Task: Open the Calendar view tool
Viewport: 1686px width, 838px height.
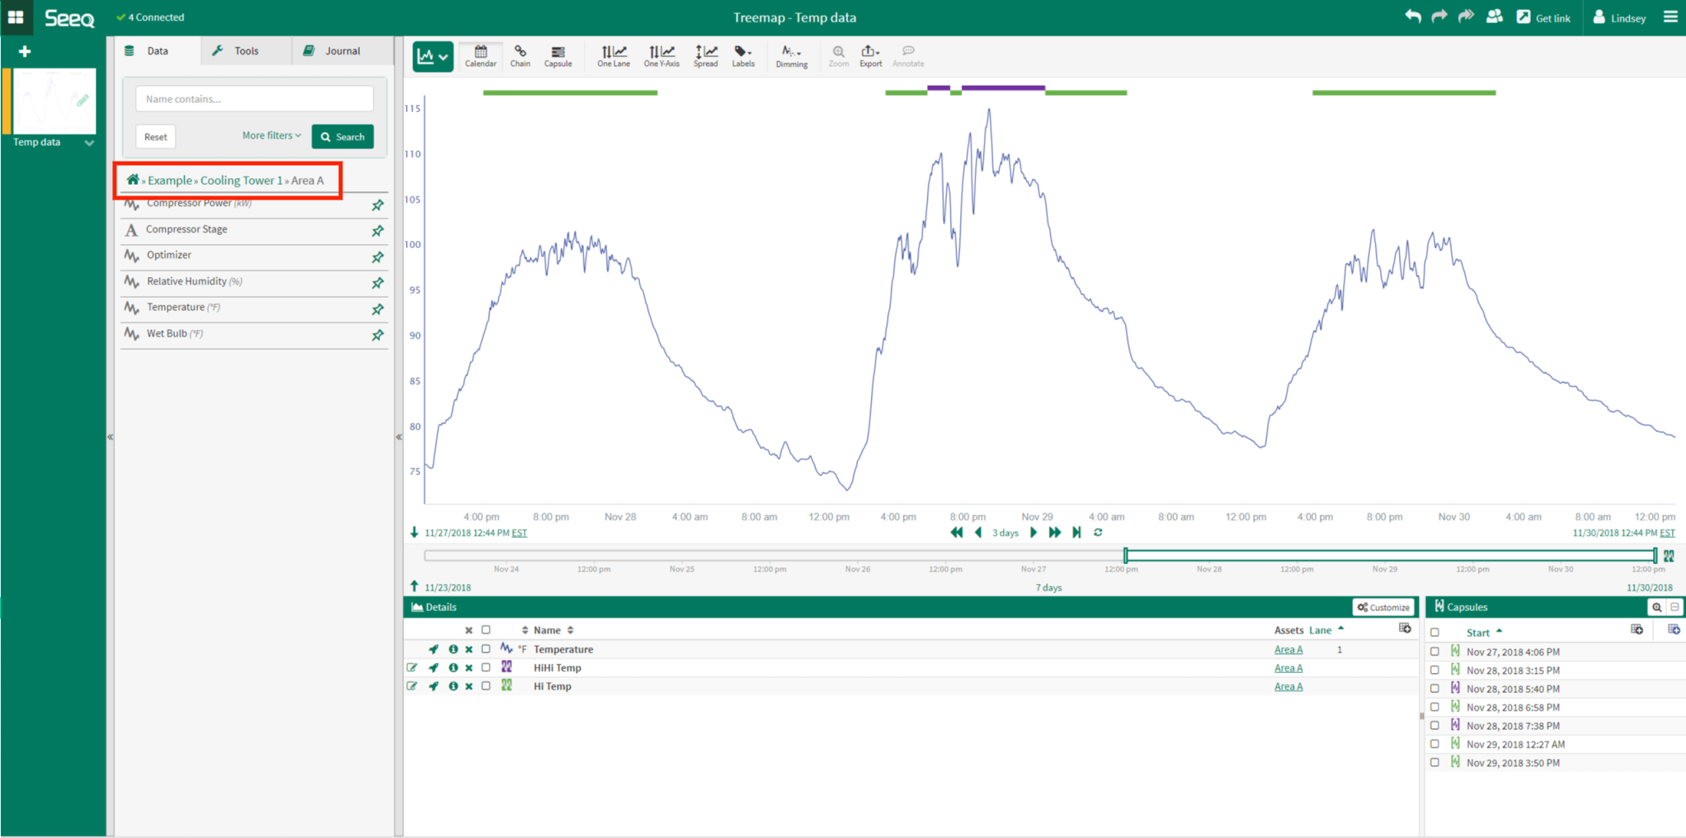Action: (480, 55)
